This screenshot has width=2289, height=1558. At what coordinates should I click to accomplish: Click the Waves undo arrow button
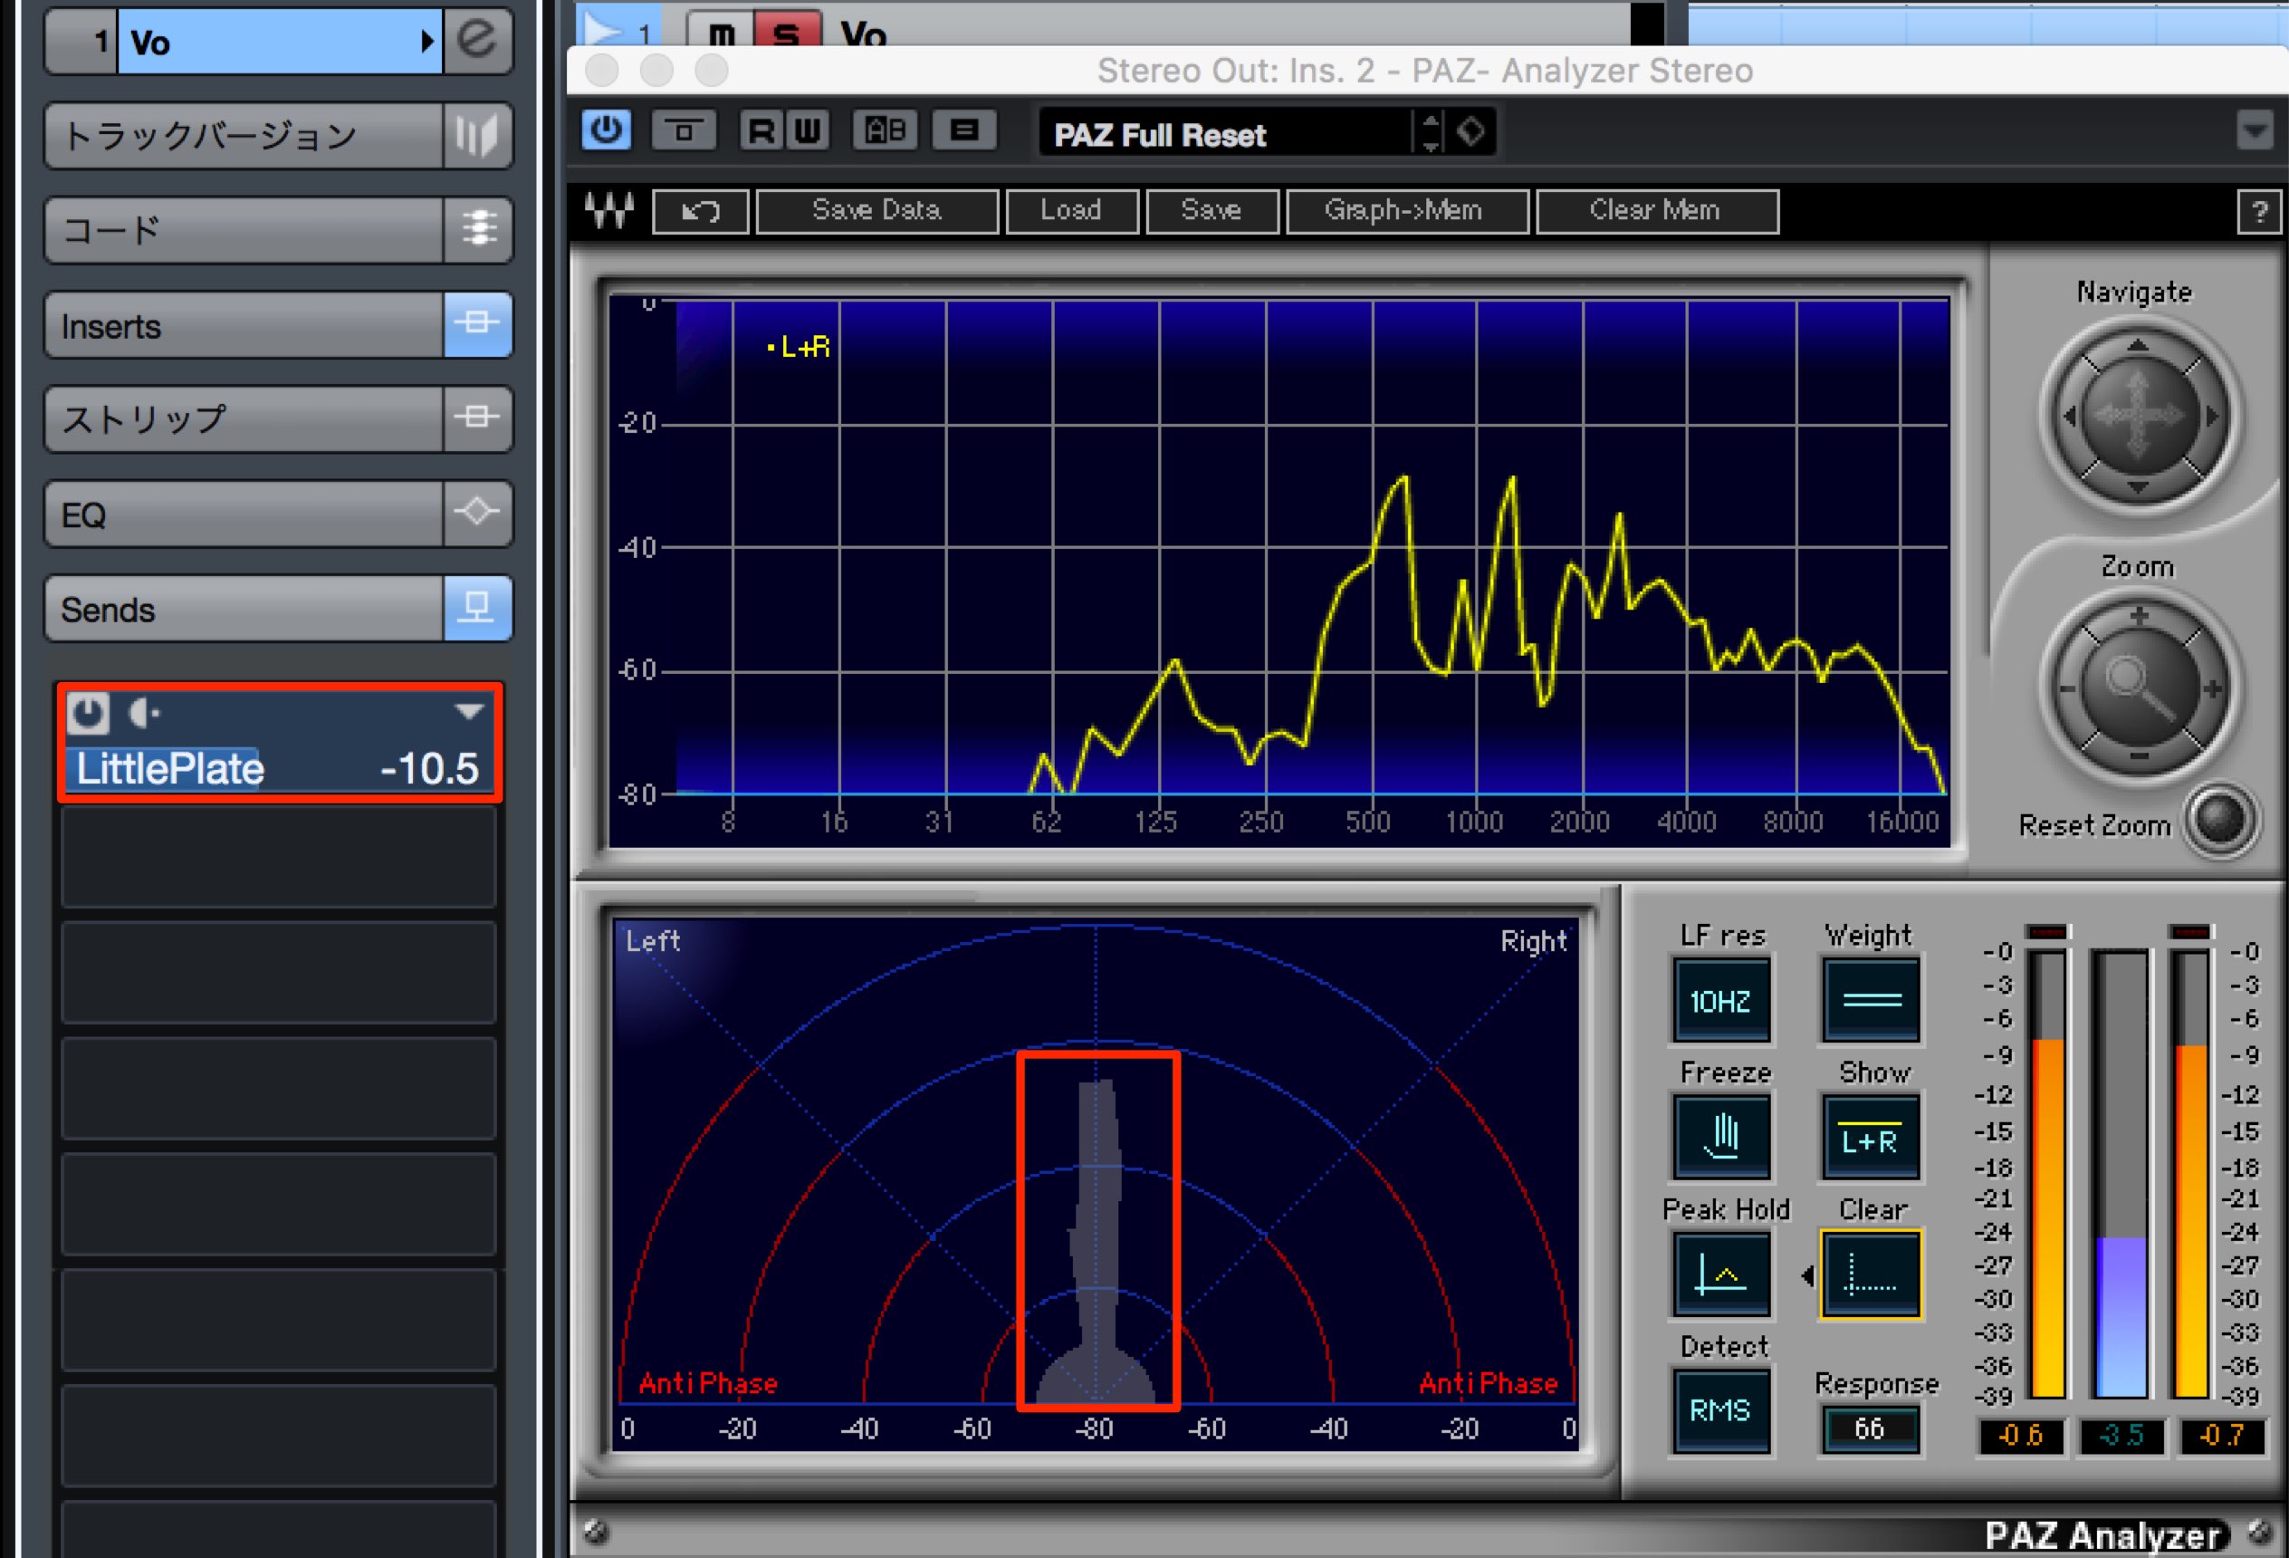pos(700,211)
